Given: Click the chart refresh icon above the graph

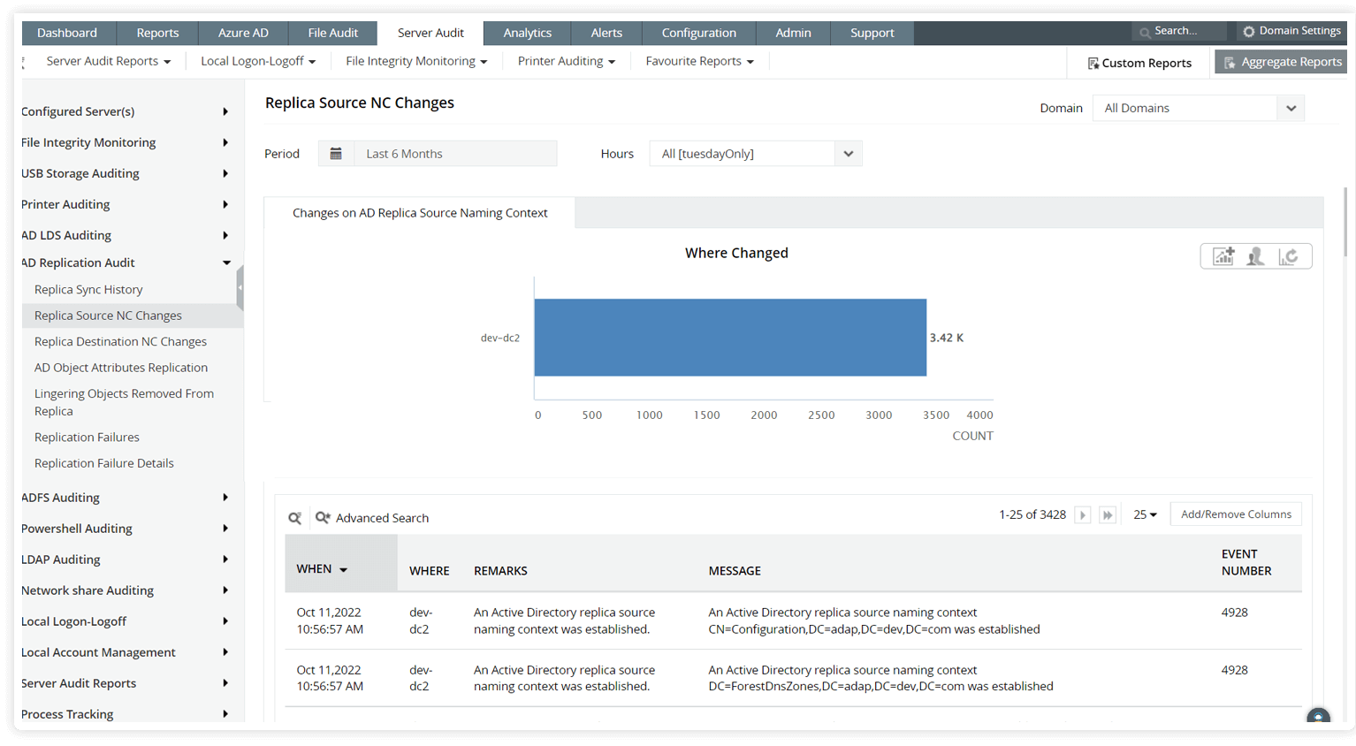Looking at the screenshot, I should (x=1288, y=256).
